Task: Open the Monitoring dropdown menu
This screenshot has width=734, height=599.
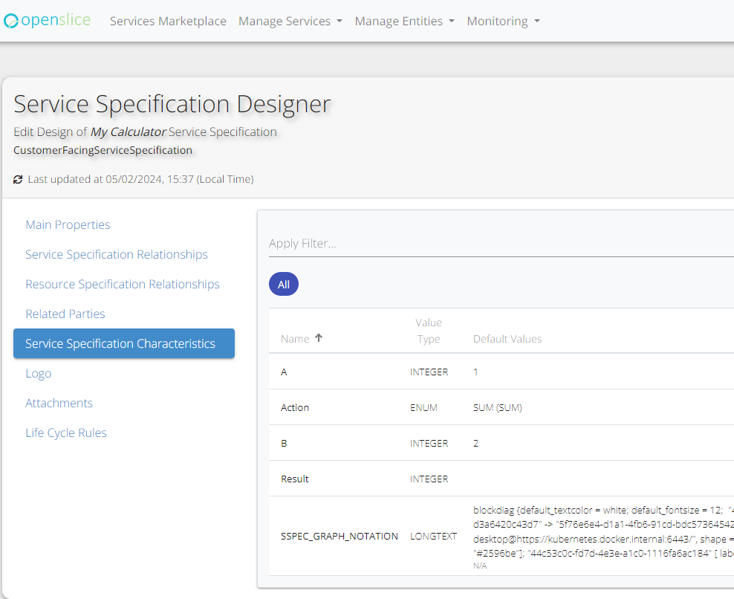Action: point(503,22)
